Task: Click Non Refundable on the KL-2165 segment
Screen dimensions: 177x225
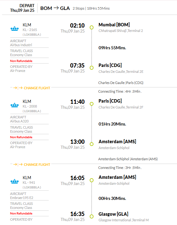Action: pos(21,61)
